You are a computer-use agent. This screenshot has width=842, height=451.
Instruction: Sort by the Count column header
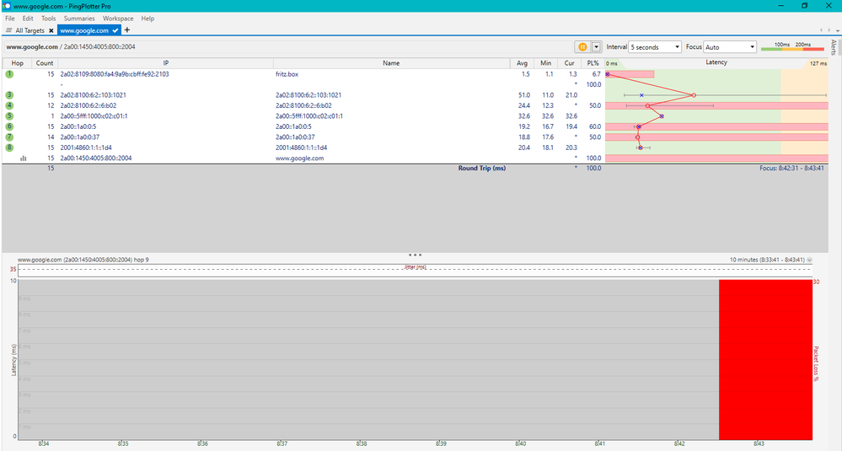click(45, 63)
